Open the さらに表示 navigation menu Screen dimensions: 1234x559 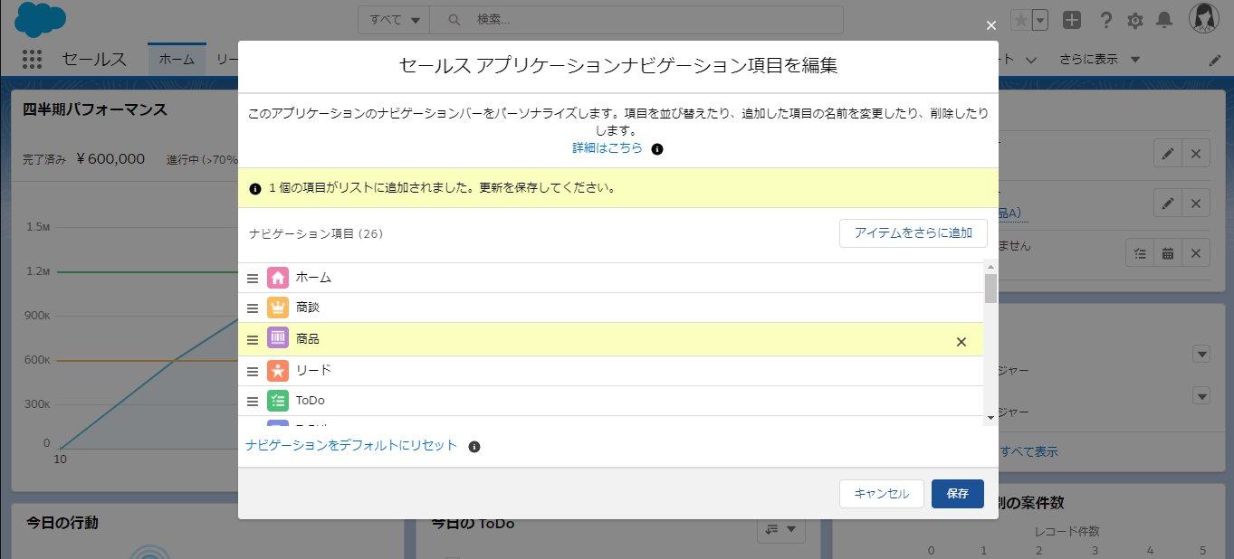coord(1100,59)
